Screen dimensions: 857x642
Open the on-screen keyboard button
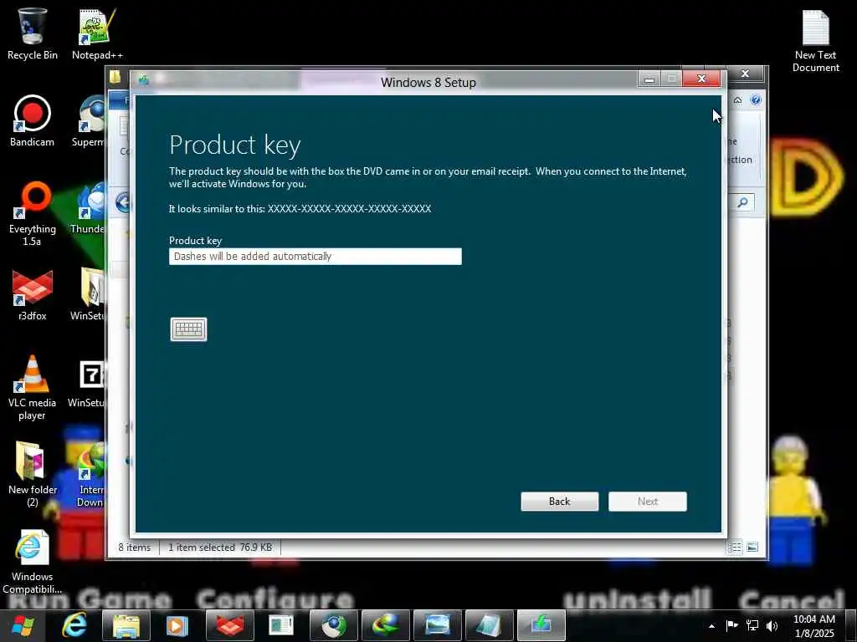(x=188, y=329)
